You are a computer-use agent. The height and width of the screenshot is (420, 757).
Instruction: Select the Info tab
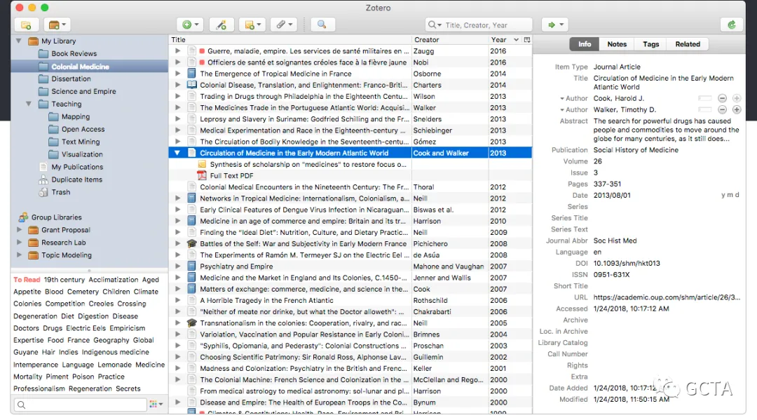585,44
